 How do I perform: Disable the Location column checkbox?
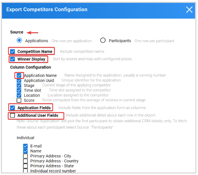click(x=19, y=95)
